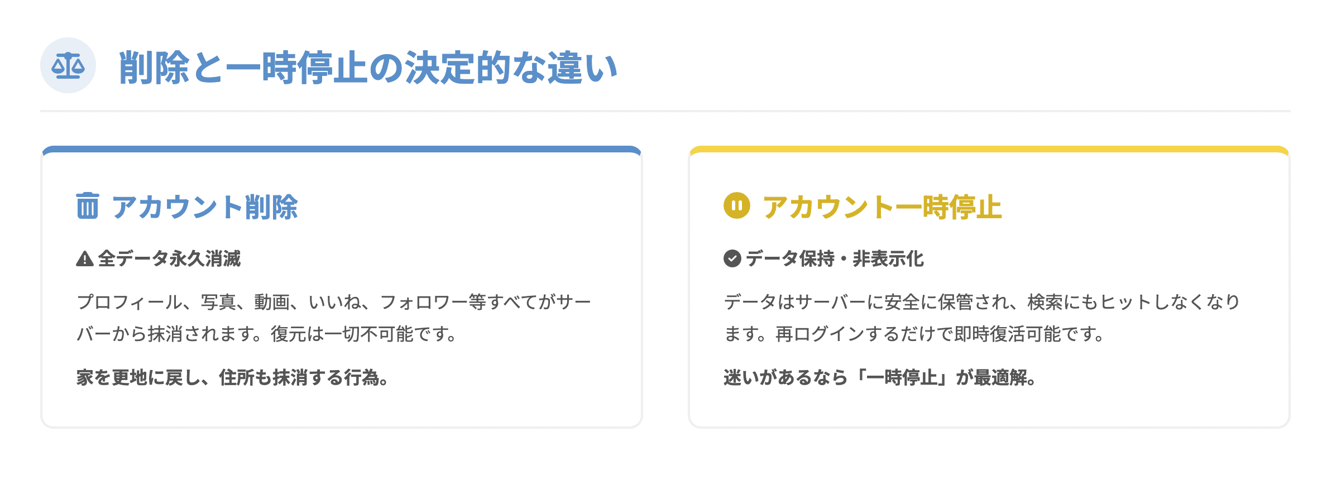Click the bold line starting 迷いがあるなら
The height and width of the screenshot is (499, 1322).
click(880, 378)
